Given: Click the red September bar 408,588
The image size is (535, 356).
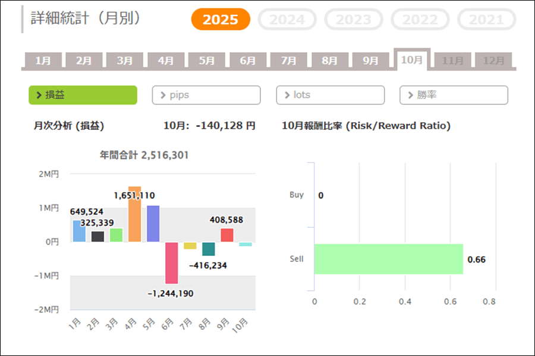Looking at the screenshot, I should pos(227,235).
